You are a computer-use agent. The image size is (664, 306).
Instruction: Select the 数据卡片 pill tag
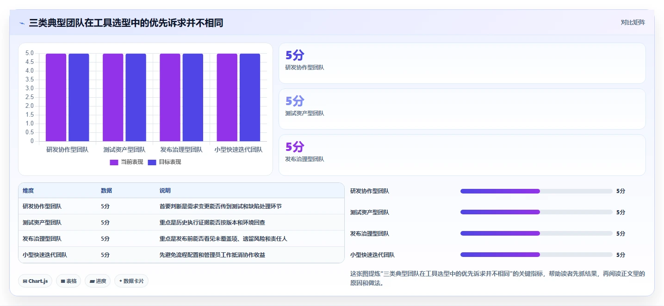click(x=131, y=281)
